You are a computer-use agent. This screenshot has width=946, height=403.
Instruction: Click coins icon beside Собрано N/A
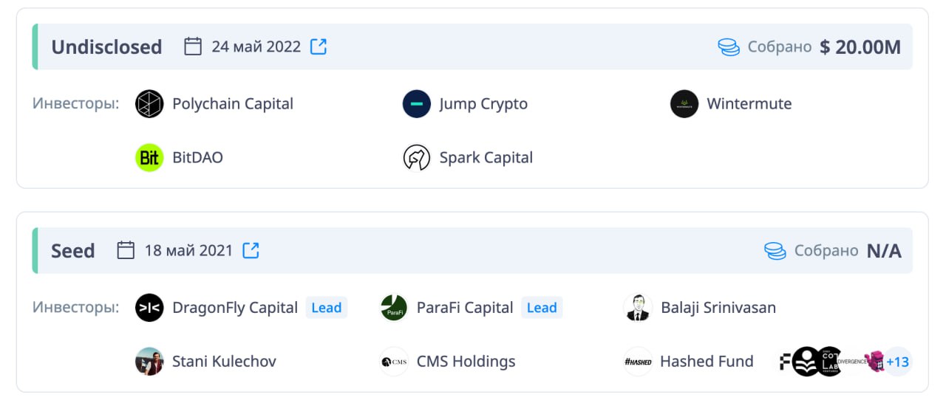pos(775,251)
